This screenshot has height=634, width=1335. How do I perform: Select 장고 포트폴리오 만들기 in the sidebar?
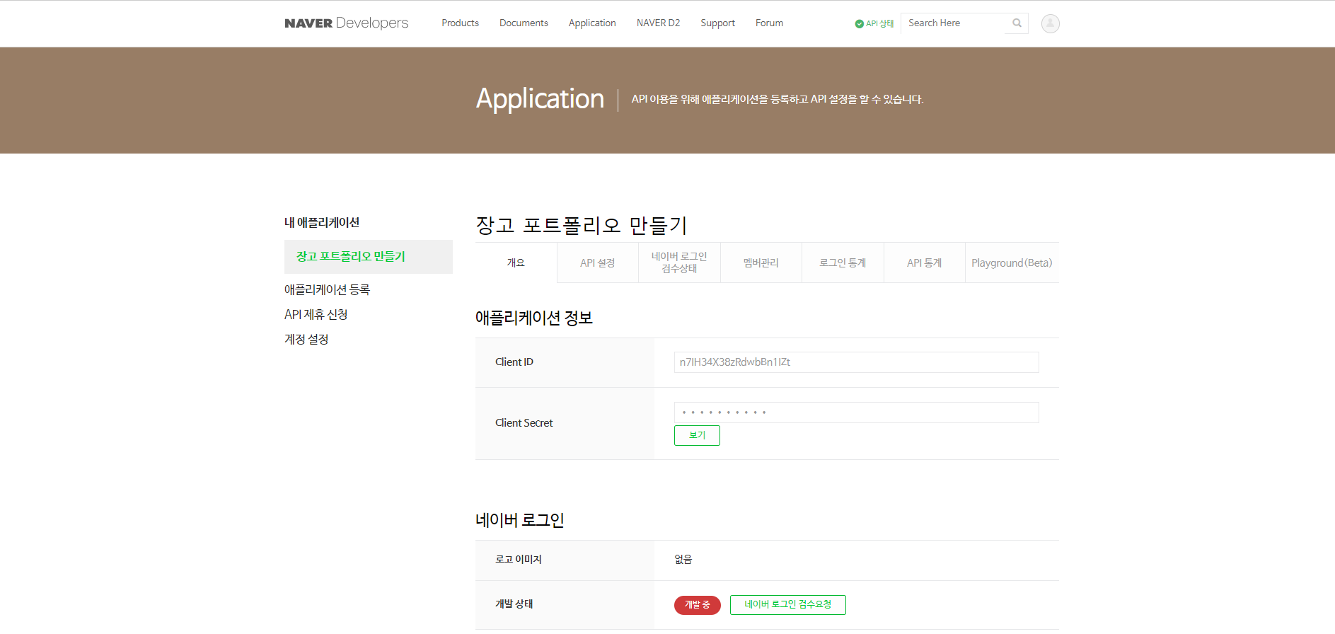(368, 256)
